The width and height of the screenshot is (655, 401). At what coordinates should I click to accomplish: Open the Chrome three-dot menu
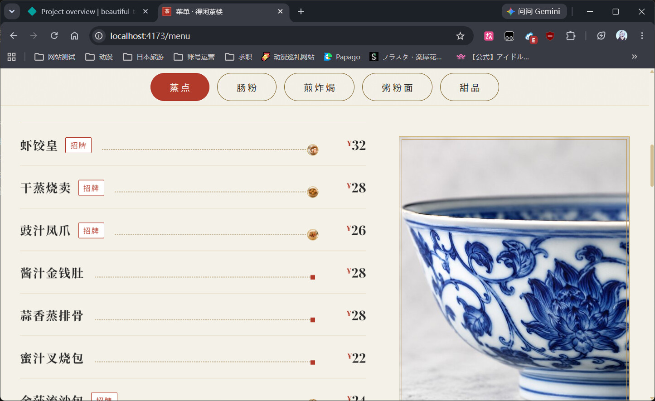click(642, 36)
